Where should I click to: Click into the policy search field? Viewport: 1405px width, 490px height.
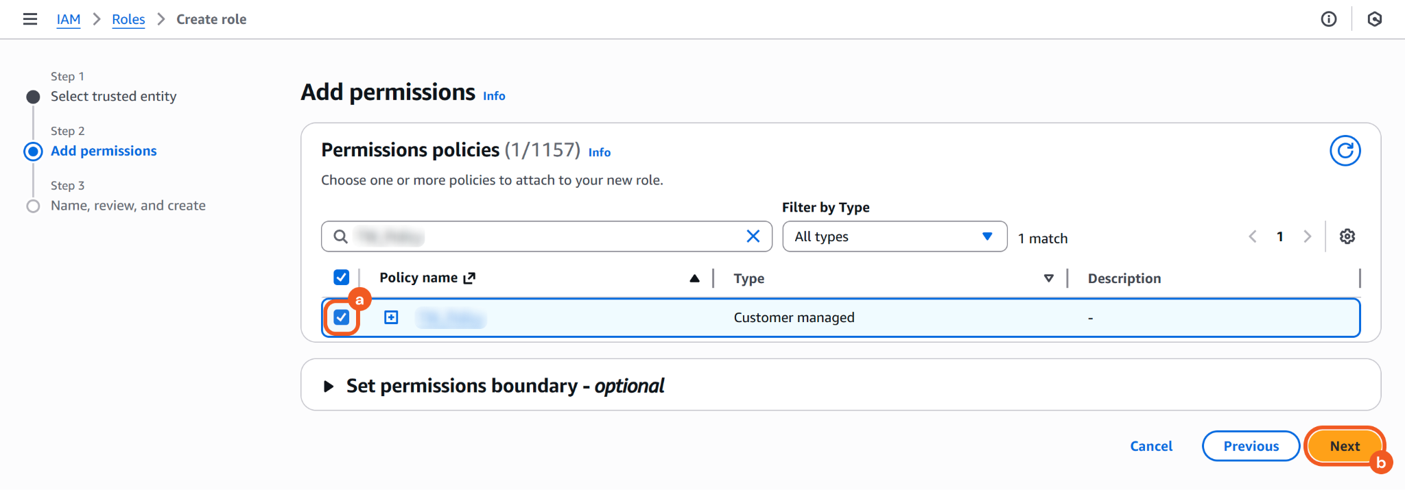click(x=542, y=236)
